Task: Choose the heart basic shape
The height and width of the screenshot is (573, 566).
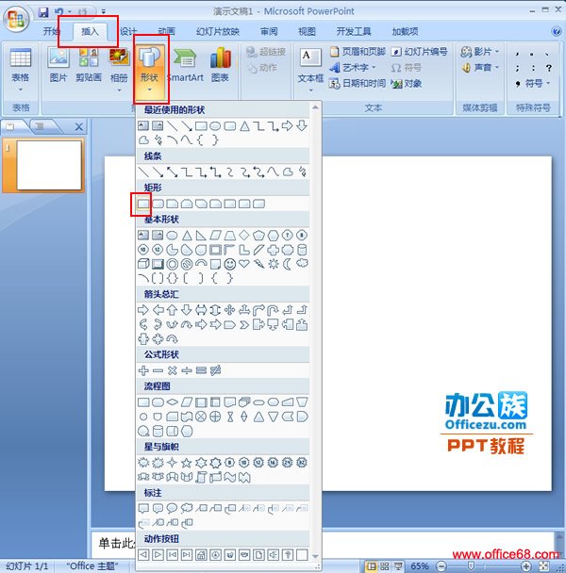Action: [x=244, y=264]
